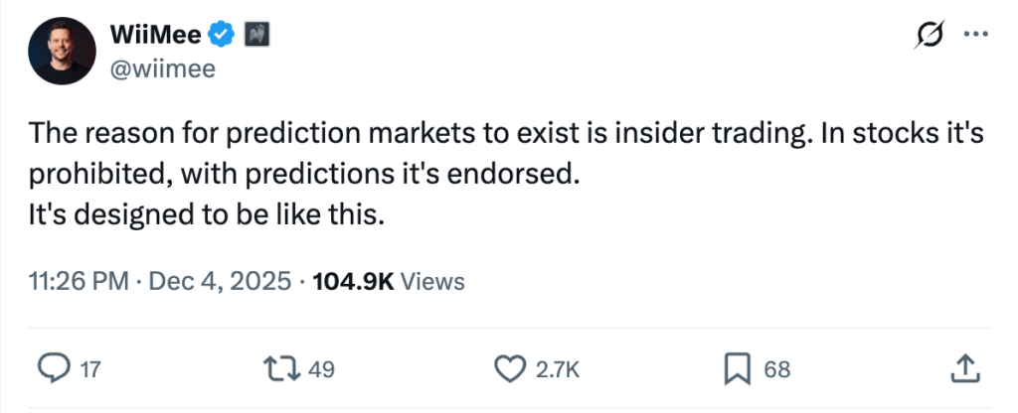Viewport: 1018px width, 413px height.
Task: Click the share upload arrow icon
Action: [x=963, y=369]
